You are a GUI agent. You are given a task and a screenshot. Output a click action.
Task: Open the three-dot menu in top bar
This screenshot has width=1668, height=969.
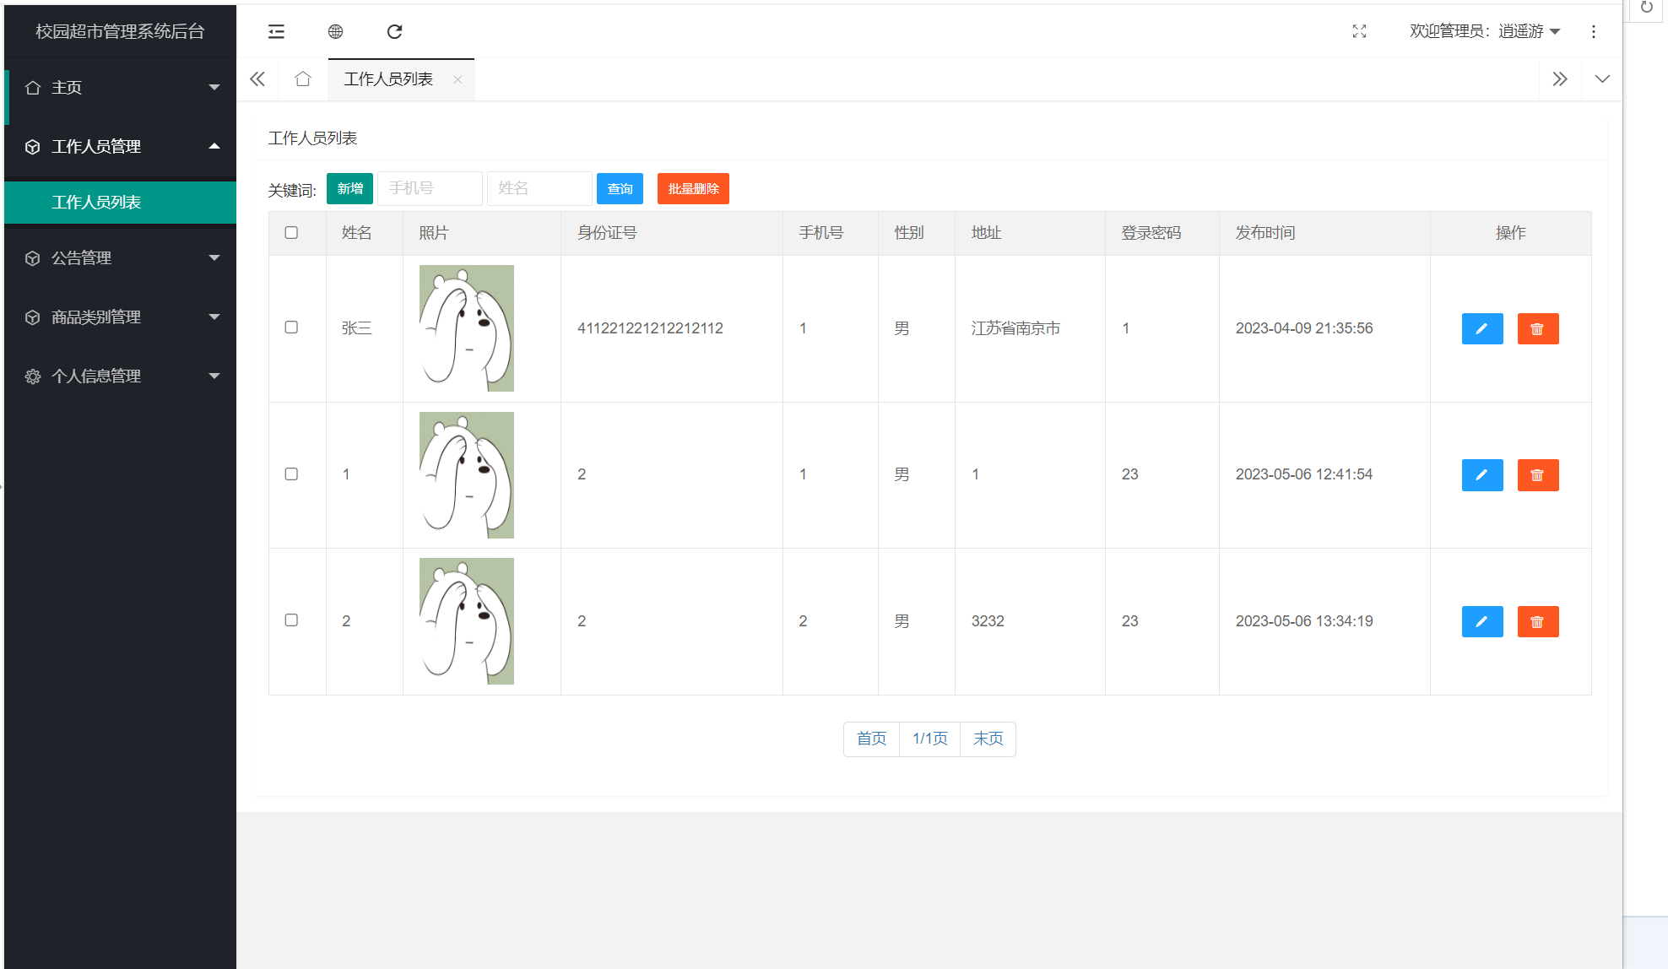tap(1594, 32)
